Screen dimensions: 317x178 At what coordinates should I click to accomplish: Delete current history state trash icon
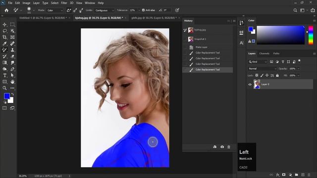click(229, 147)
